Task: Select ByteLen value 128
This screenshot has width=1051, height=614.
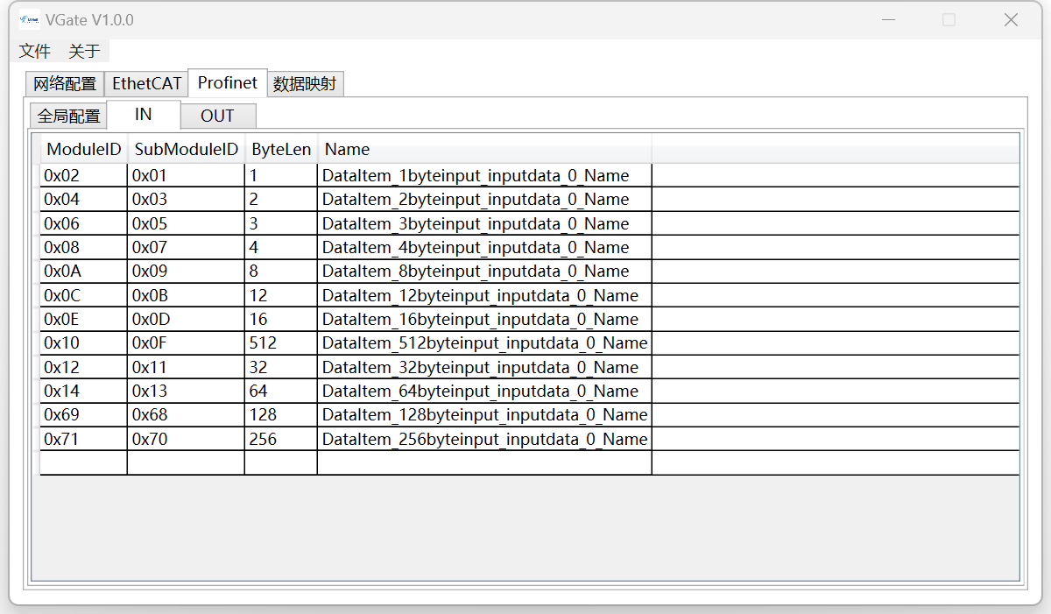Action: (x=280, y=414)
